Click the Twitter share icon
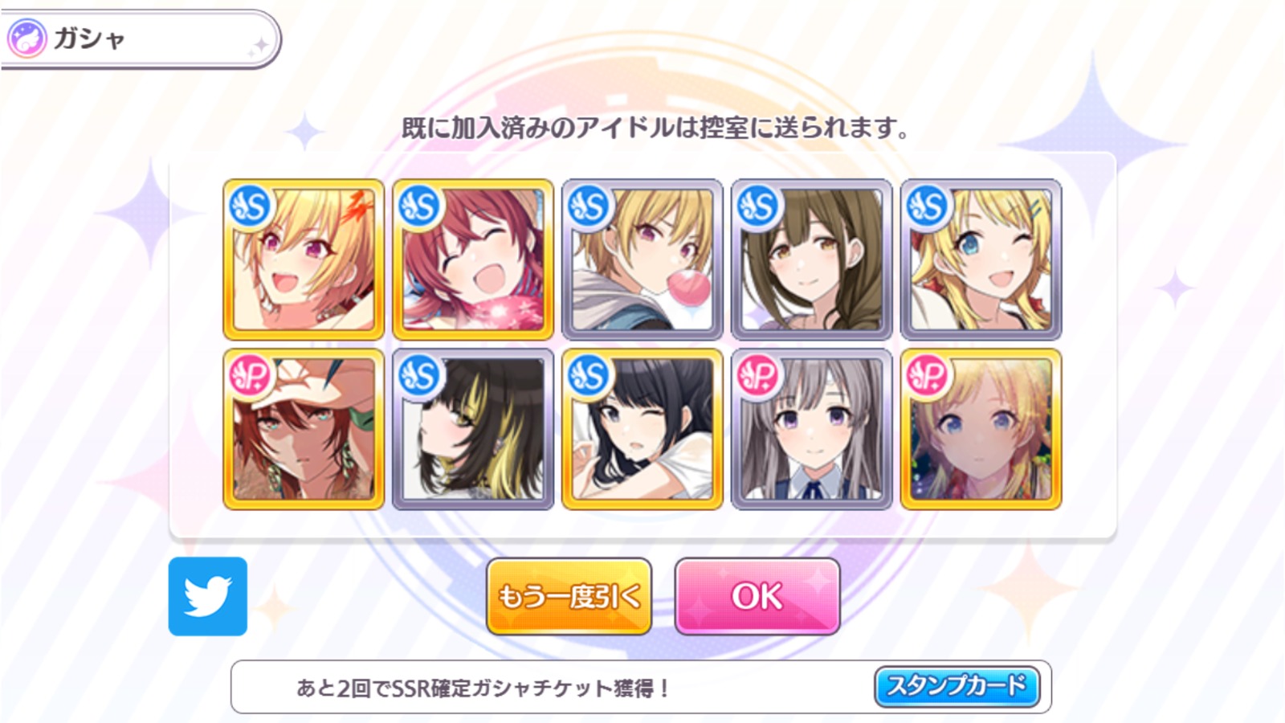The width and height of the screenshot is (1285, 723). point(208,596)
